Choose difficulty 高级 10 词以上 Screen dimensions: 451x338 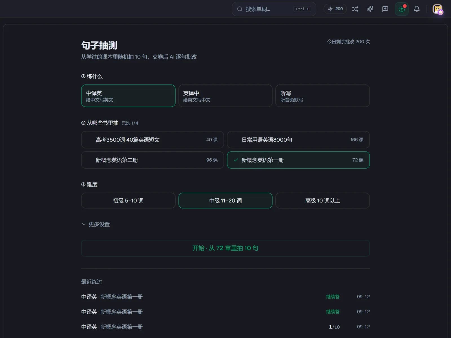(x=322, y=201)
